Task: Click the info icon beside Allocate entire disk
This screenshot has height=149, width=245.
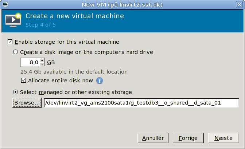Action: tap(100, 81)
